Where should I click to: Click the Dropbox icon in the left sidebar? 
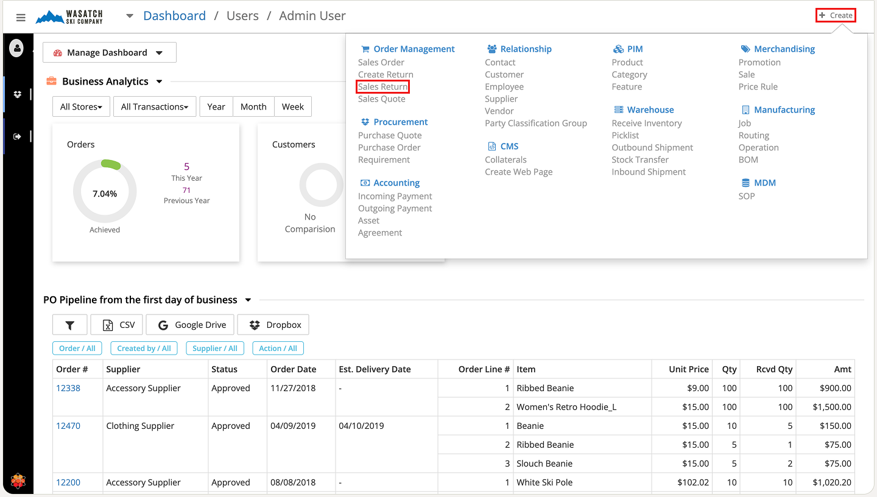coord(18,94)
